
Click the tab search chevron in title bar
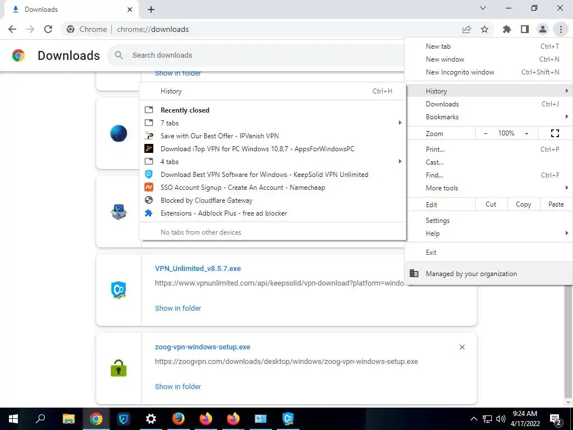(x=483, y=8)
